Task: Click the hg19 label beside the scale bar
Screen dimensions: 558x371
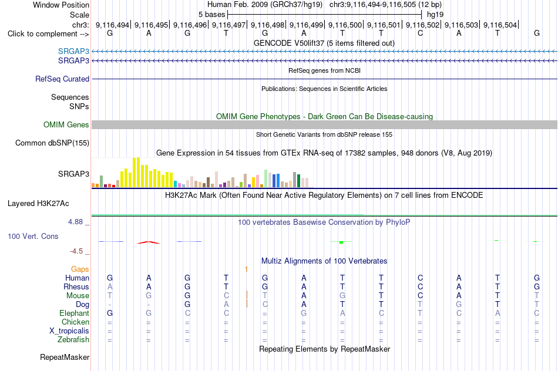Action: pyautogui.click(x=435, y=15)
